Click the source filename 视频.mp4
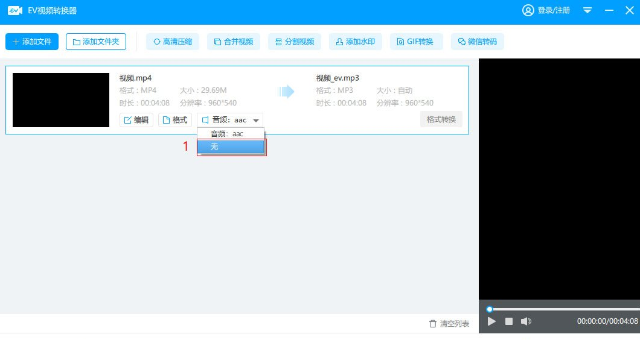Viewport: 640px width, 340px height. point(135,78)
